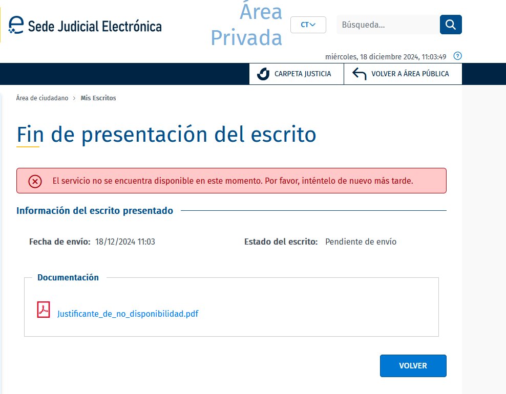The height and width of the screenshot is (394, 506).
Task: Click the Estado del escrito label
Action: pyautogui.click(x=281, y=242)
